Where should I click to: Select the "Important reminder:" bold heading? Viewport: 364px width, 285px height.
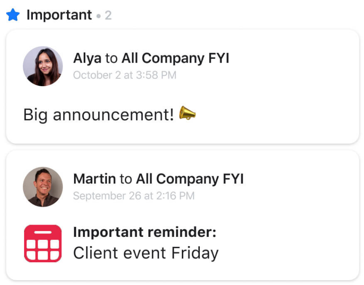(145, 232)
